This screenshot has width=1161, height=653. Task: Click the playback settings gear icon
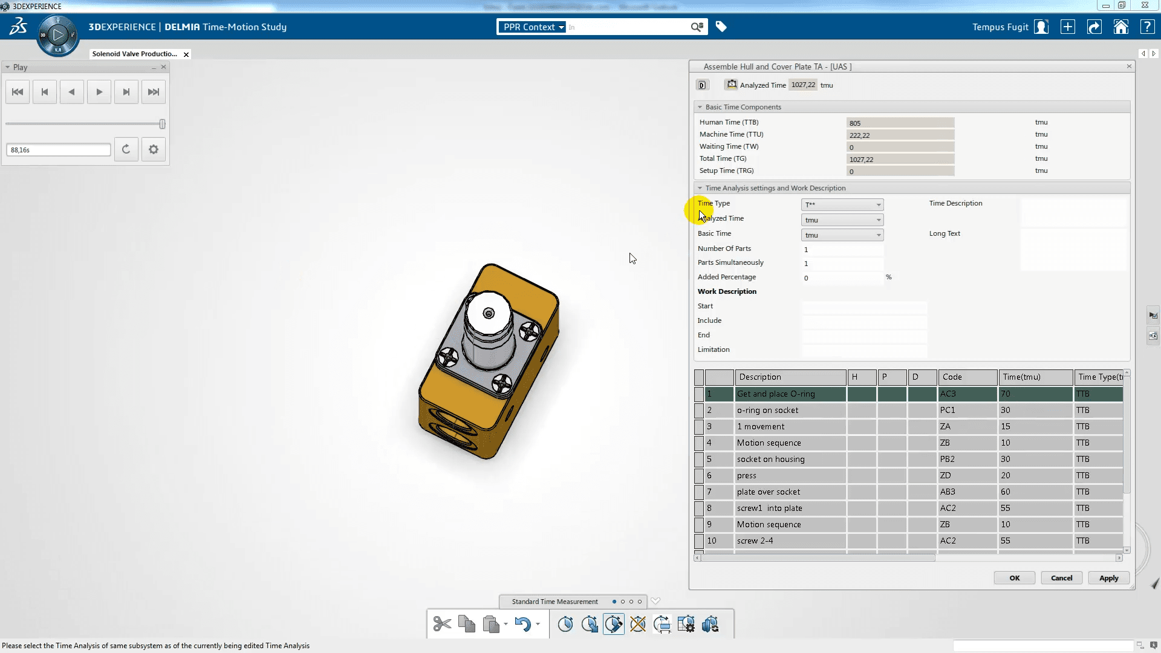pyautogui.click(x=153, y=150)
